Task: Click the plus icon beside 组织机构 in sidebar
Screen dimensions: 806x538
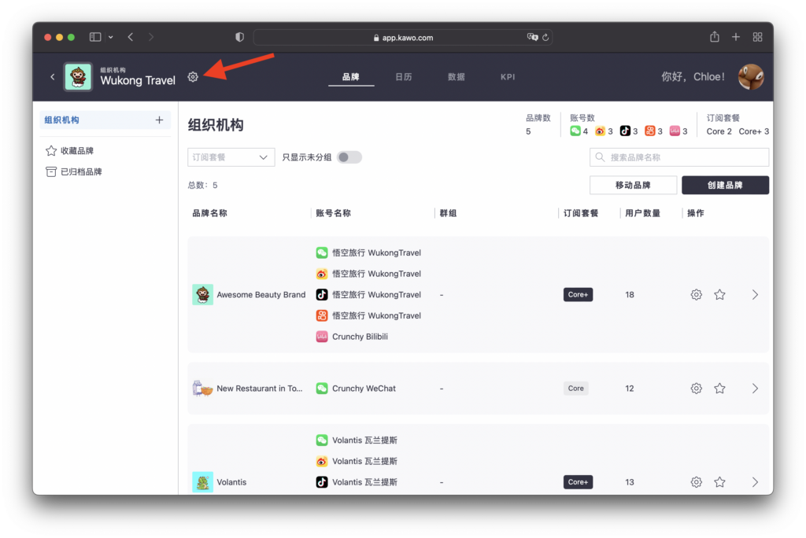Action: coord(159,120)
